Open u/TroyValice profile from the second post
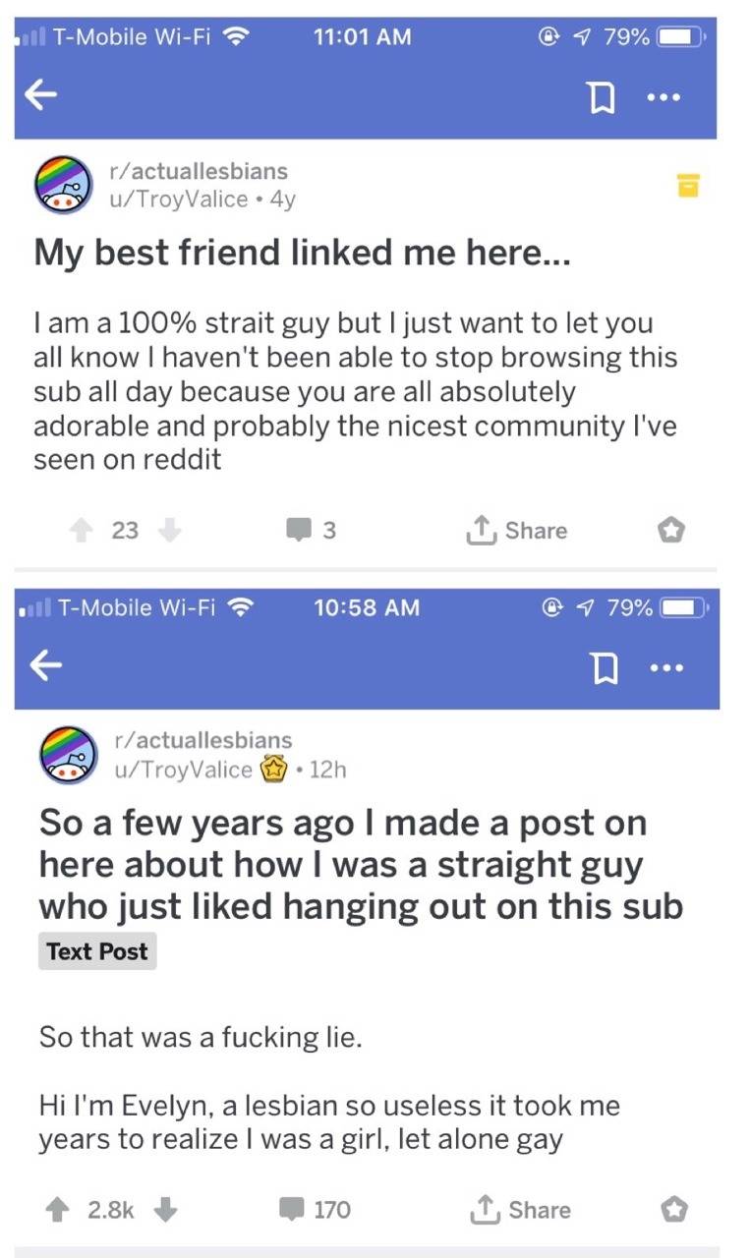 (183, 770)
